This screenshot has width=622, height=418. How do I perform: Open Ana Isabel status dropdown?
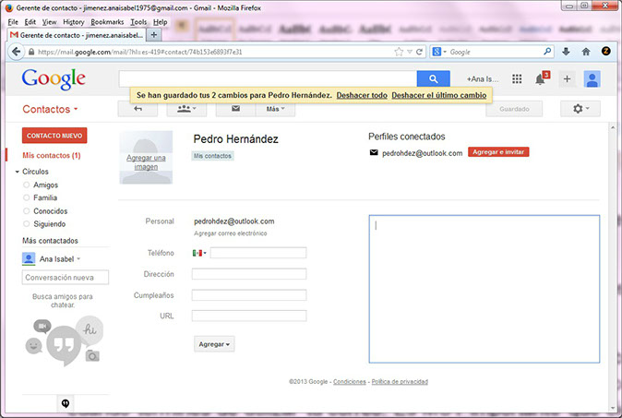click(x=78, y=259)
